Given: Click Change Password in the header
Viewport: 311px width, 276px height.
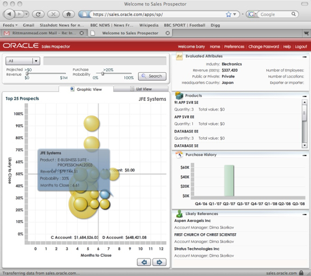Looking at the screenshot, I should (264, 47).
